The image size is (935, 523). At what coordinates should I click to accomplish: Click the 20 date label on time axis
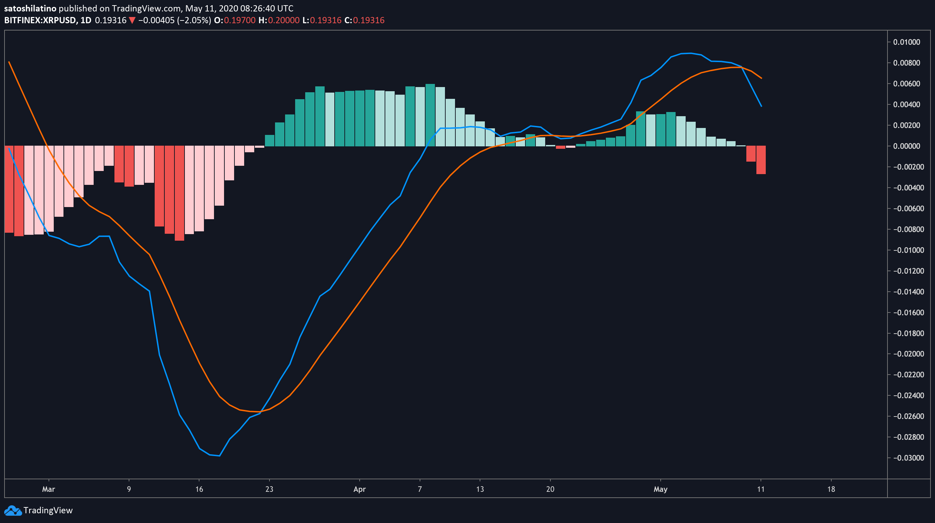550,489
